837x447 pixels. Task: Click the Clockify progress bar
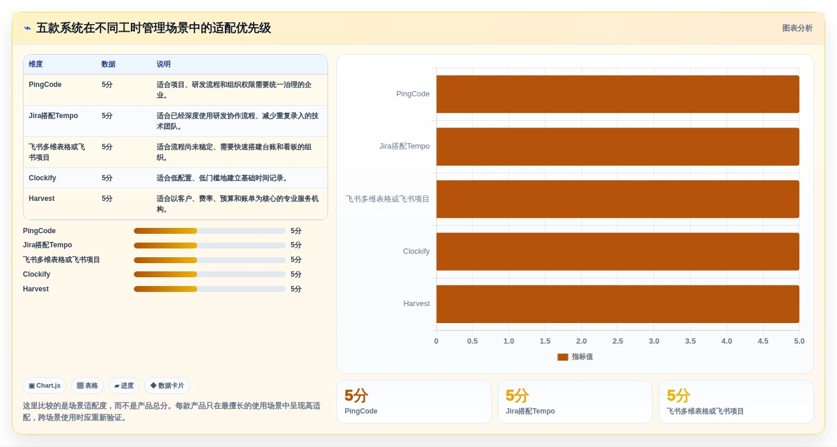click(210, 274)
